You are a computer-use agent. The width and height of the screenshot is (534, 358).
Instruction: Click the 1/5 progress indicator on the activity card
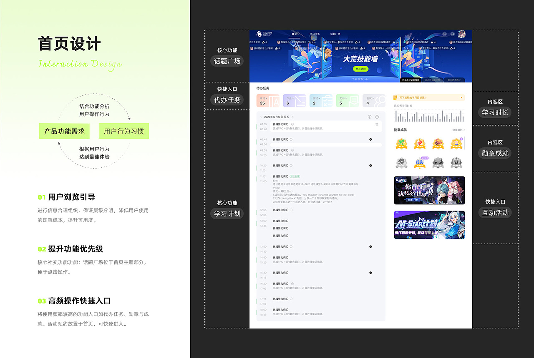[461, 201]
